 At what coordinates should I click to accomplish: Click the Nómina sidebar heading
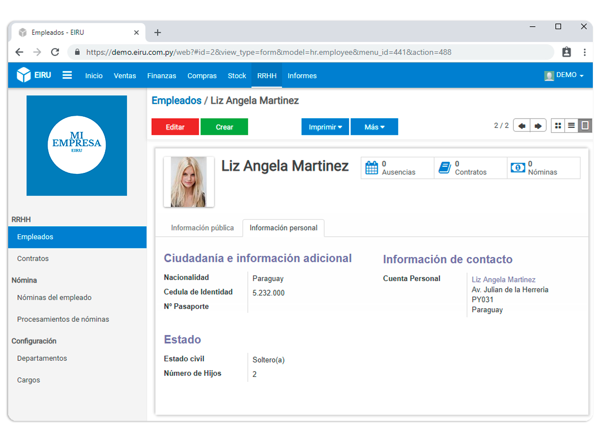pyautogui.click(x=24, y=280)
